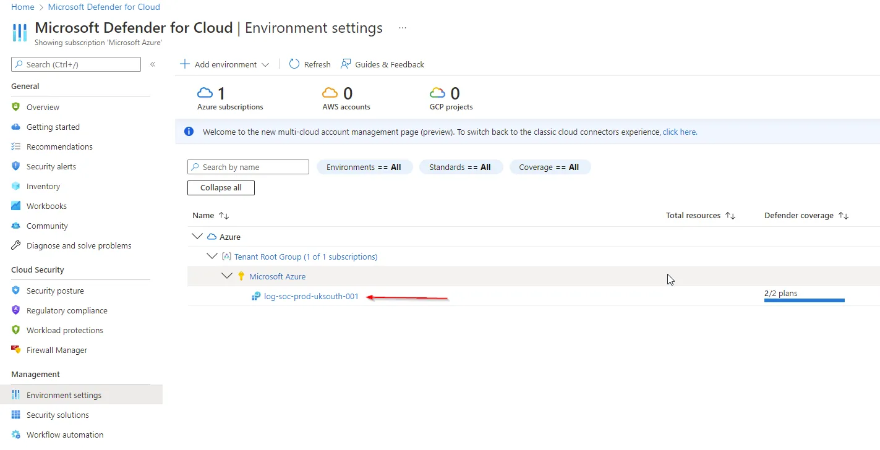Screen dimensions: 880x450
Task: Click the Getting started cloud icon
Action: click(16, 127)
